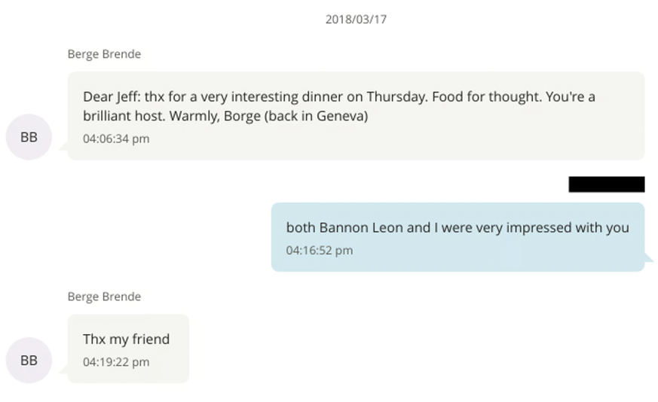Click the 04:06:34 pm timestamp
This screenshot has width=658, height=402.
coord(116,139)
